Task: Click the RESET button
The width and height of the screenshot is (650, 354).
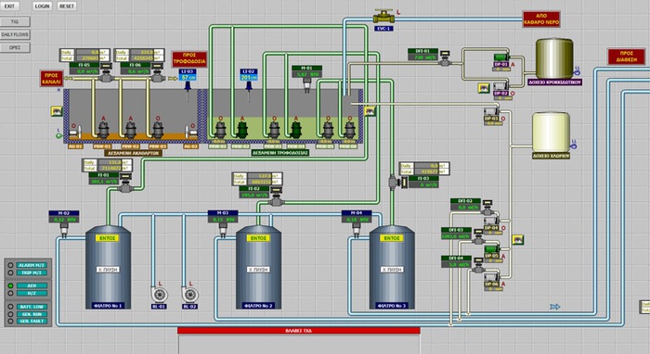Action: [x=67, y=6]
